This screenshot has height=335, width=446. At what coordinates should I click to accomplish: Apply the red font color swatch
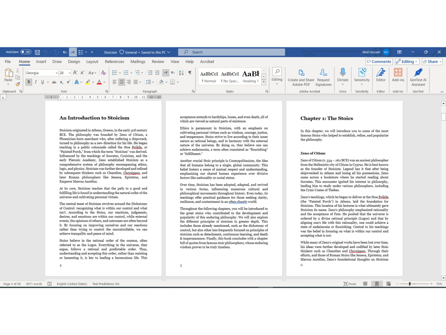pyautogui.click(x=99, y=82)
